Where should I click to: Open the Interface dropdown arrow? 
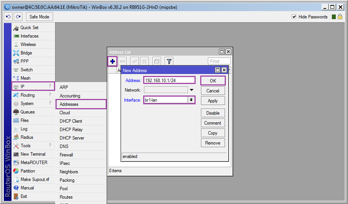click(x=191, y=100)
